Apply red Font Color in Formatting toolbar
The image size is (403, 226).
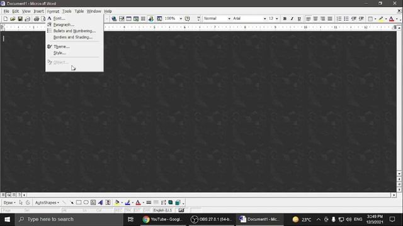(x=392, y=19)
